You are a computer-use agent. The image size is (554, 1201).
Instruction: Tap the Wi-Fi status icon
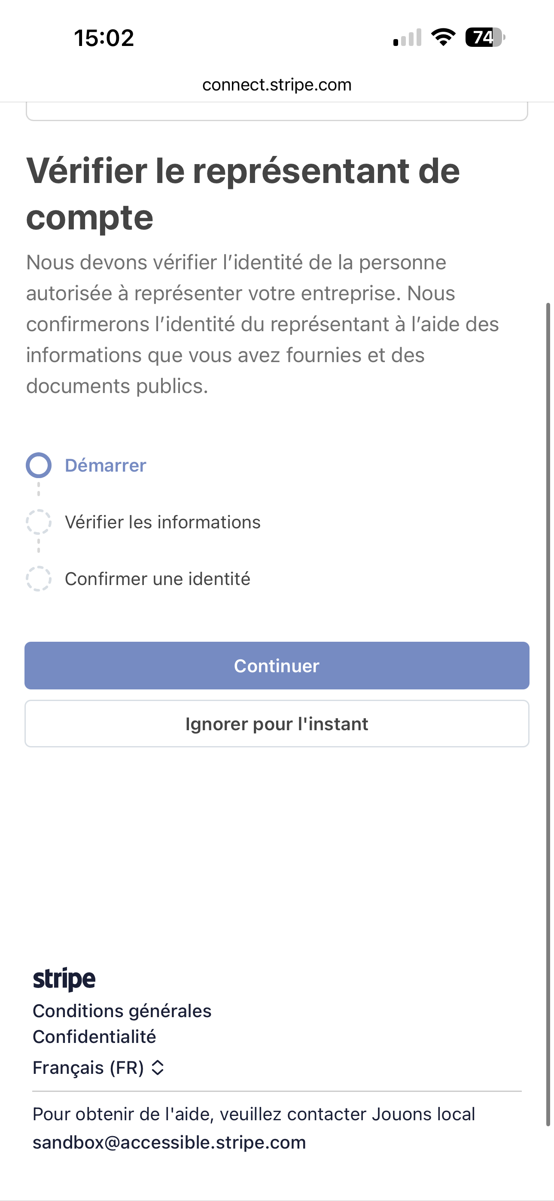[443, 37]
